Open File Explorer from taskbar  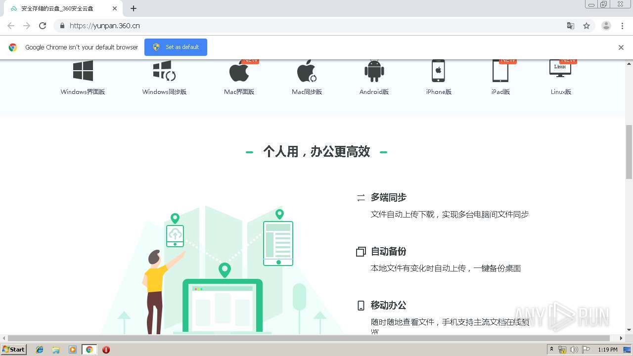[56, 350]
